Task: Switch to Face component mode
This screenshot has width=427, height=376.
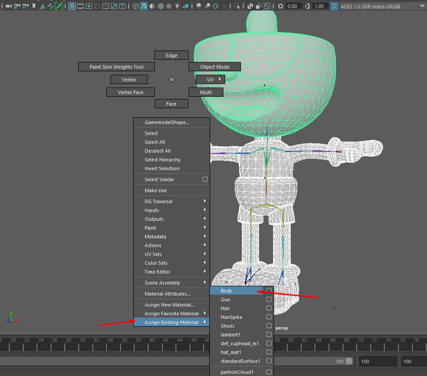Action: 172,104
